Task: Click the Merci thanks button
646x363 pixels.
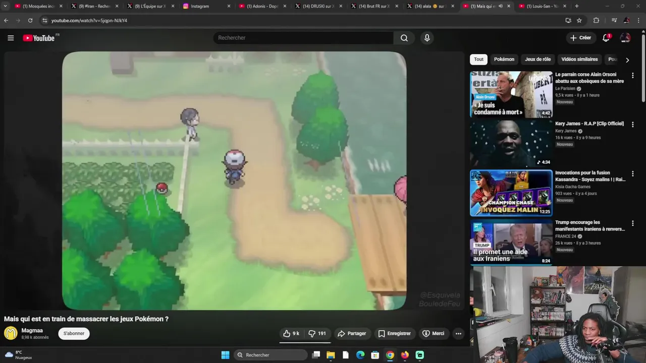Action: [433, 333]
